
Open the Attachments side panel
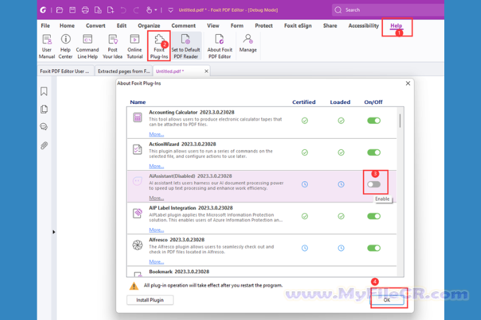44,145
